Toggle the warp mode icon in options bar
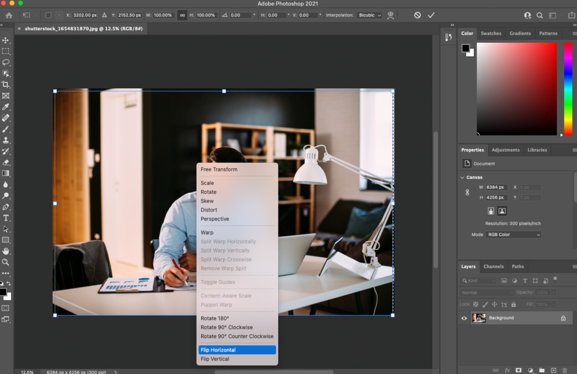 pyautogui.click(x=390, y=15)
